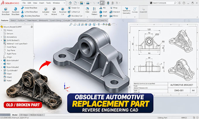Viewport: 199px width, 119px height.
Task: Expand the Boss-Extrude1 feature node
Action: coord(1,60)
